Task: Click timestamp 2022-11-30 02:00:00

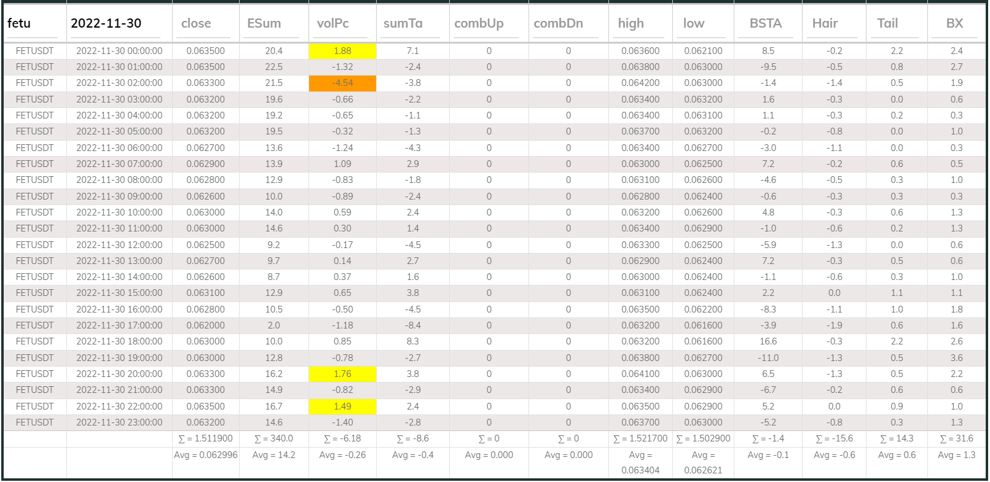Action: pyautogui.click(x=119, y=83)
